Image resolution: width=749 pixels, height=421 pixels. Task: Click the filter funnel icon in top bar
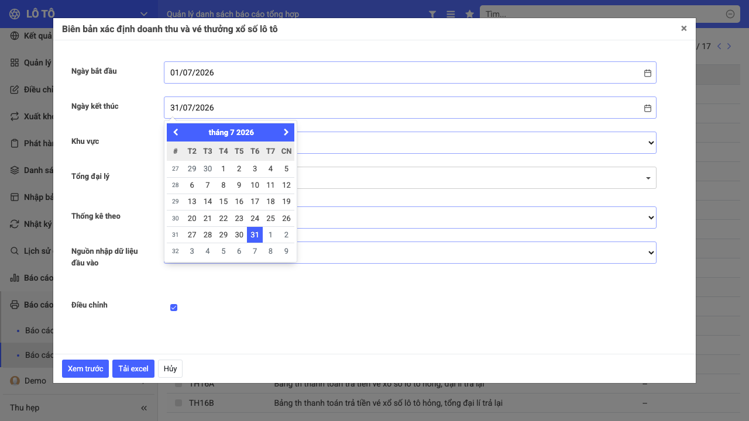tap(432, 14)
